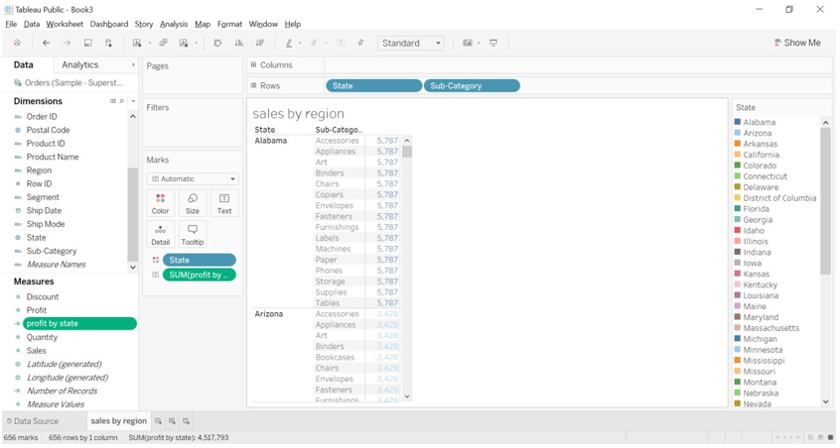Open the Data/Analytics pane dropdown arrow
The height and width of the screenshot is (448, 840).
click(x=133, y=64)
